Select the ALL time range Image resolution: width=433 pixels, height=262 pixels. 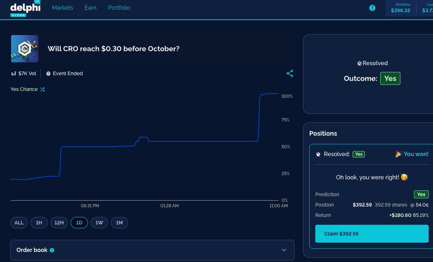tap(19, 223)
